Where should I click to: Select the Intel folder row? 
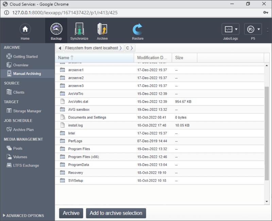pos(159,133)
